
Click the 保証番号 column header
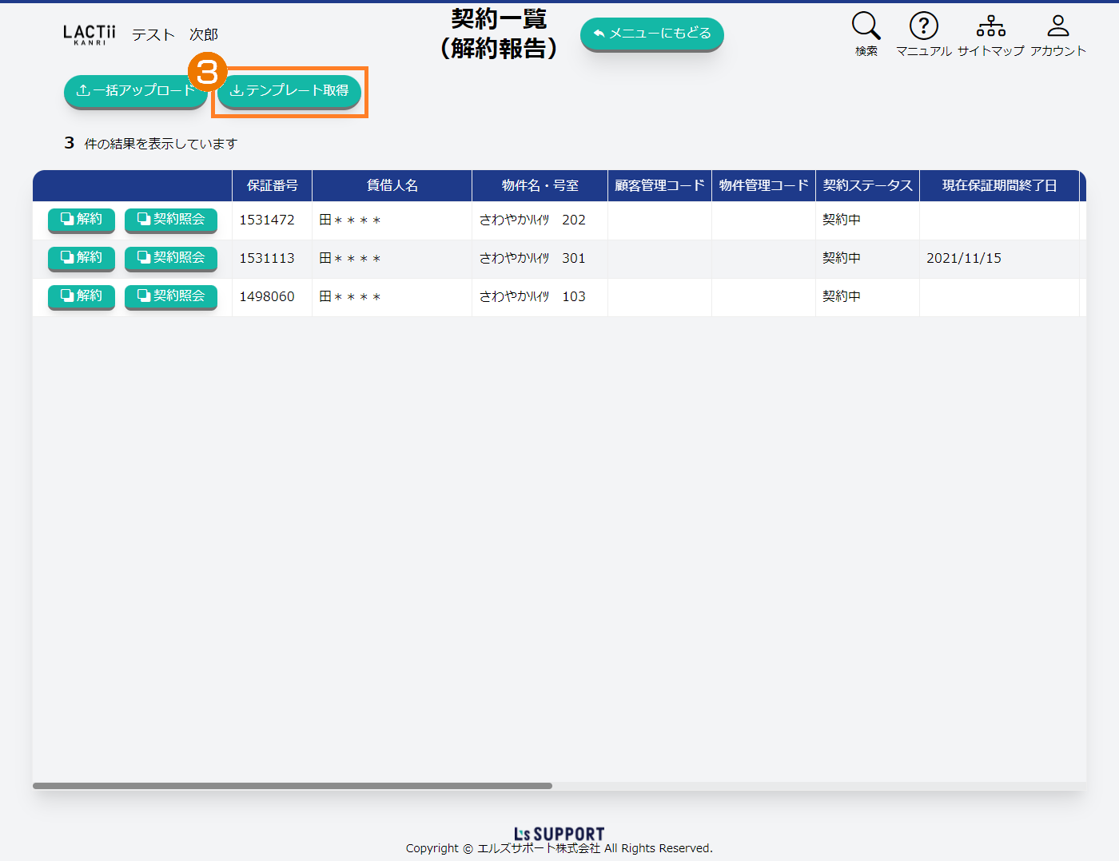click(272, 185)
